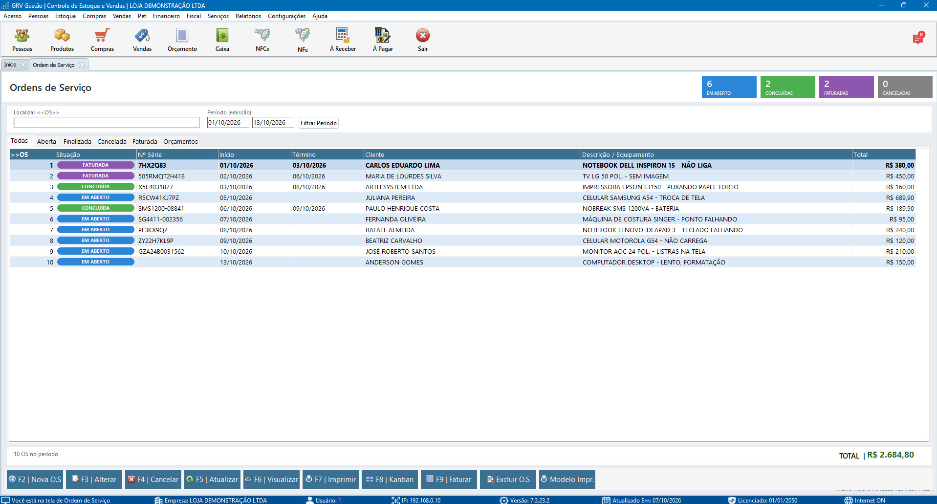This screenshot has height=504, width=937.
Task: Sort by the Cliente column header
Action: 472,154
